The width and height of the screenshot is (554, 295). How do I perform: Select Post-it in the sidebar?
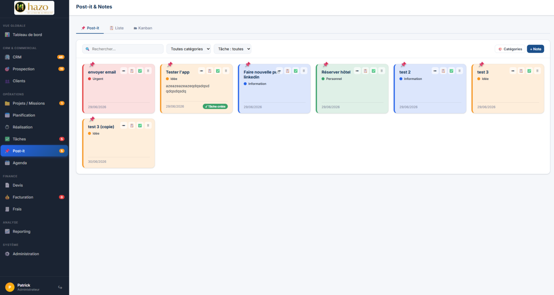(34, 151)
